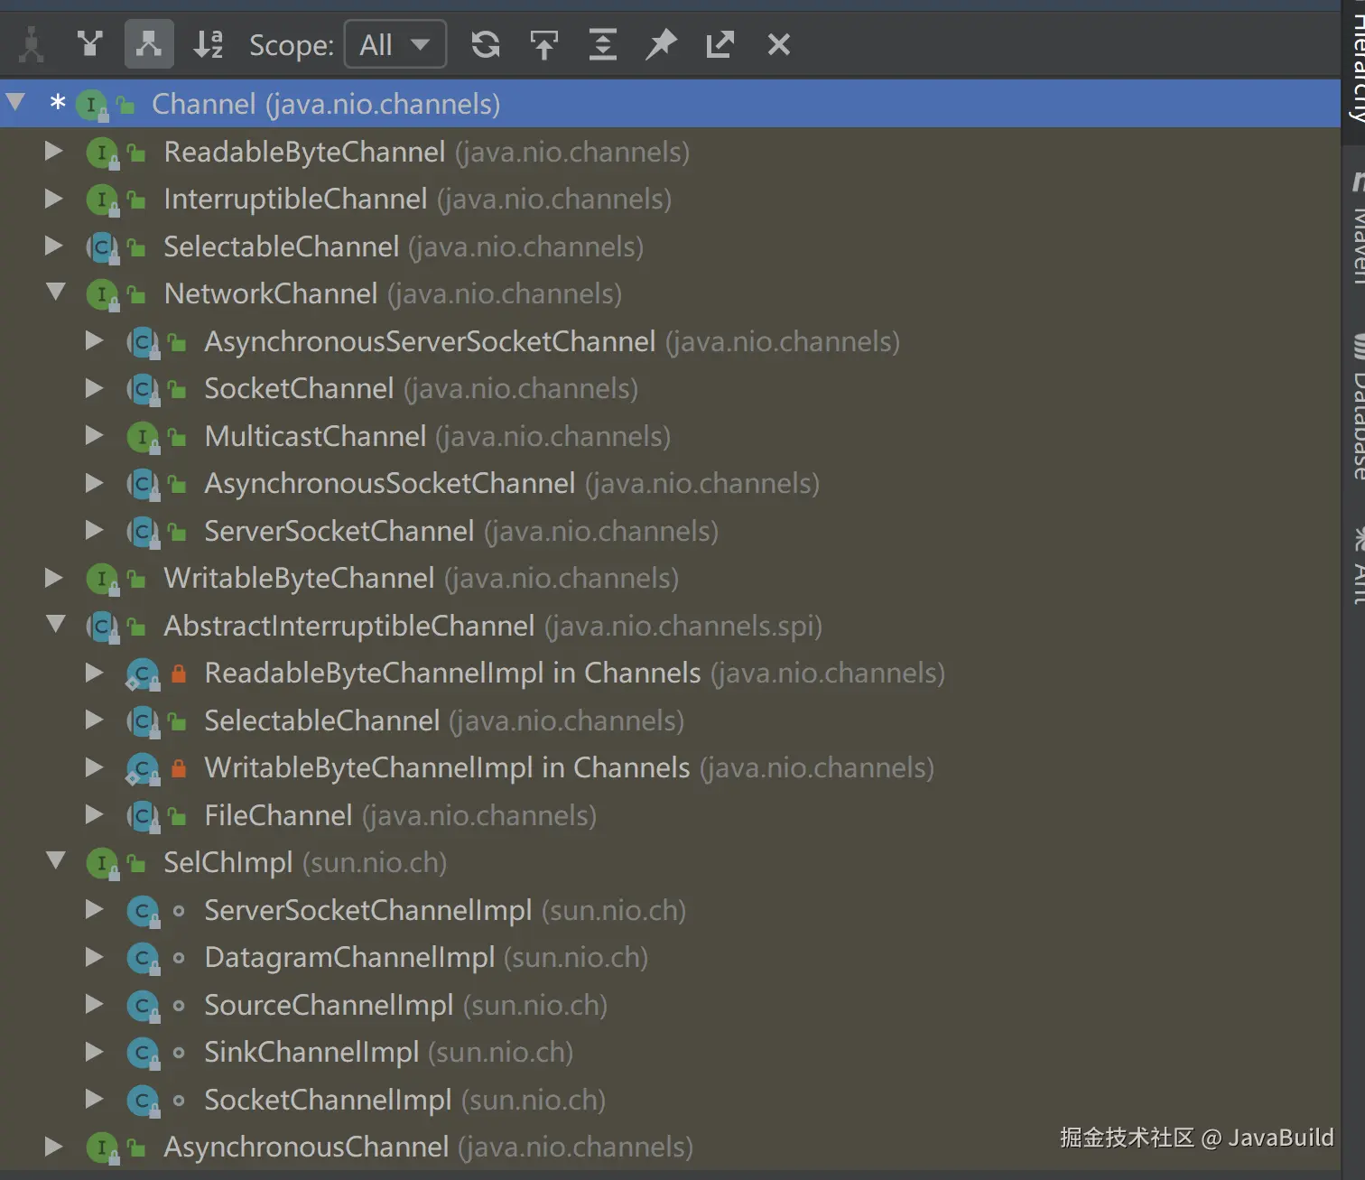Refresh the hierarchy tree
The width and height of the screenshot is (1365, 1180).
[x=486, y=44]
